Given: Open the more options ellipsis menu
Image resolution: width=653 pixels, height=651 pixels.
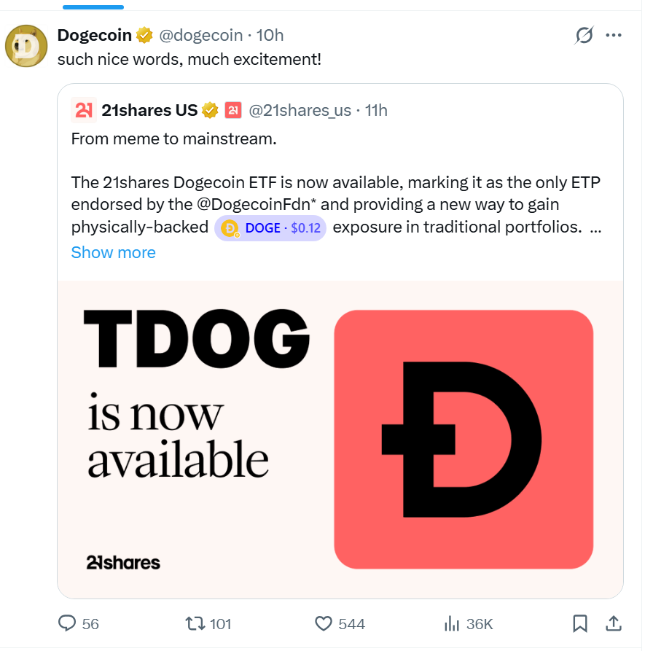Looking at the screenshot, I should point(614,35).
